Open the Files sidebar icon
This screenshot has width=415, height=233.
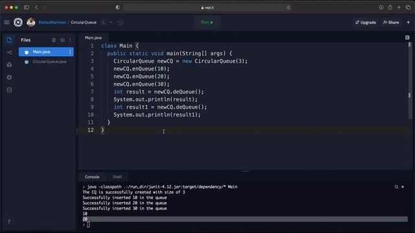[x=9, y=40]
